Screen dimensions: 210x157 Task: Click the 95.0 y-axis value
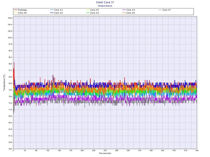[x=10, y=51]
